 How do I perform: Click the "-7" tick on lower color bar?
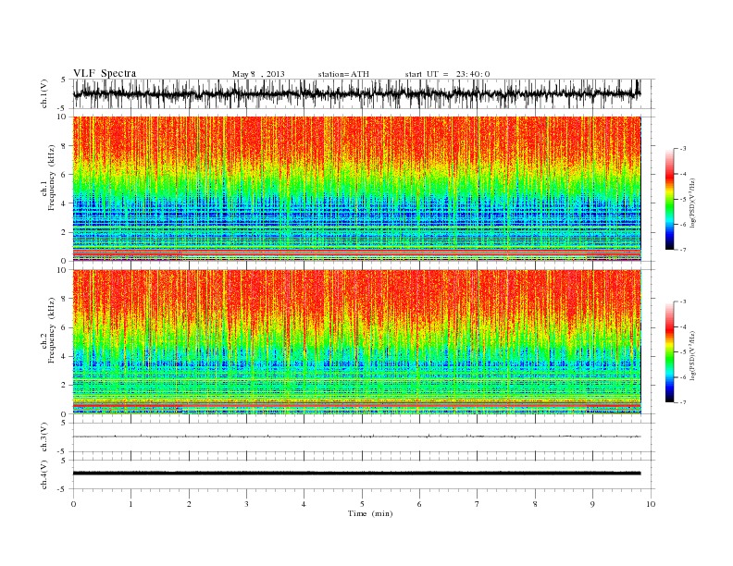[x=683, y=402]
